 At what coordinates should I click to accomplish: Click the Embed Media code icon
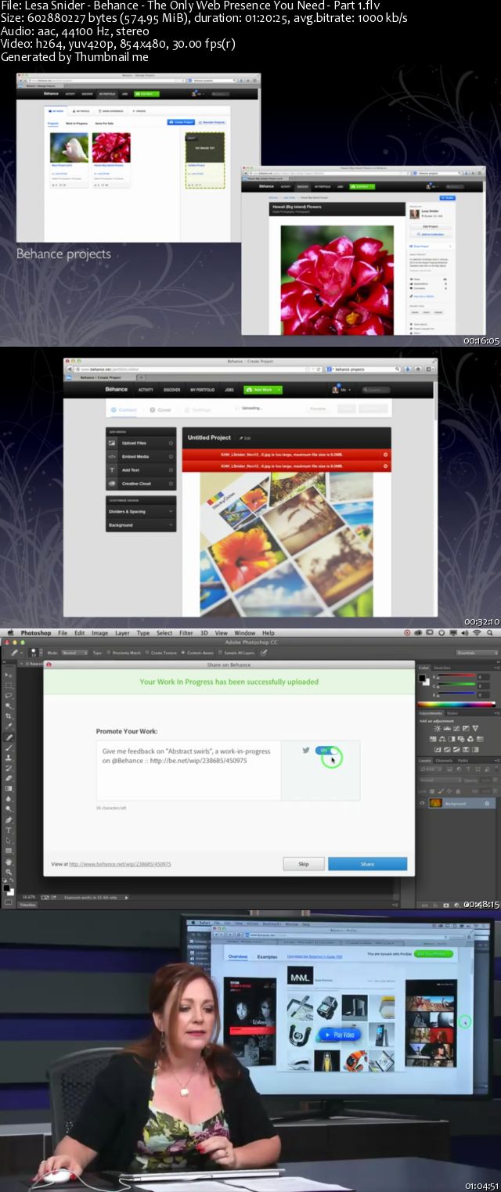(x=113, y=456)
